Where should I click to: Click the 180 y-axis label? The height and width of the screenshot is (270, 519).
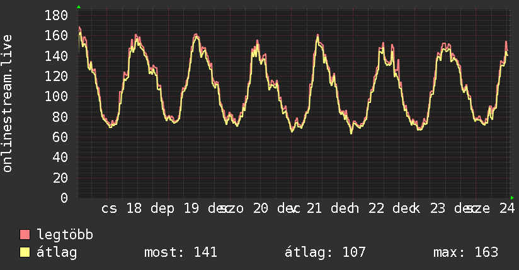tap(56, 15)
